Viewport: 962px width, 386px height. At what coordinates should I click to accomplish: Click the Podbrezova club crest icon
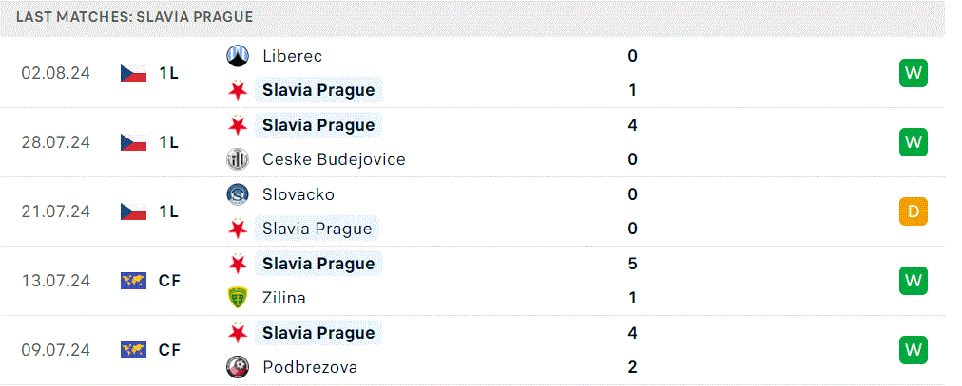pos(237,367)
